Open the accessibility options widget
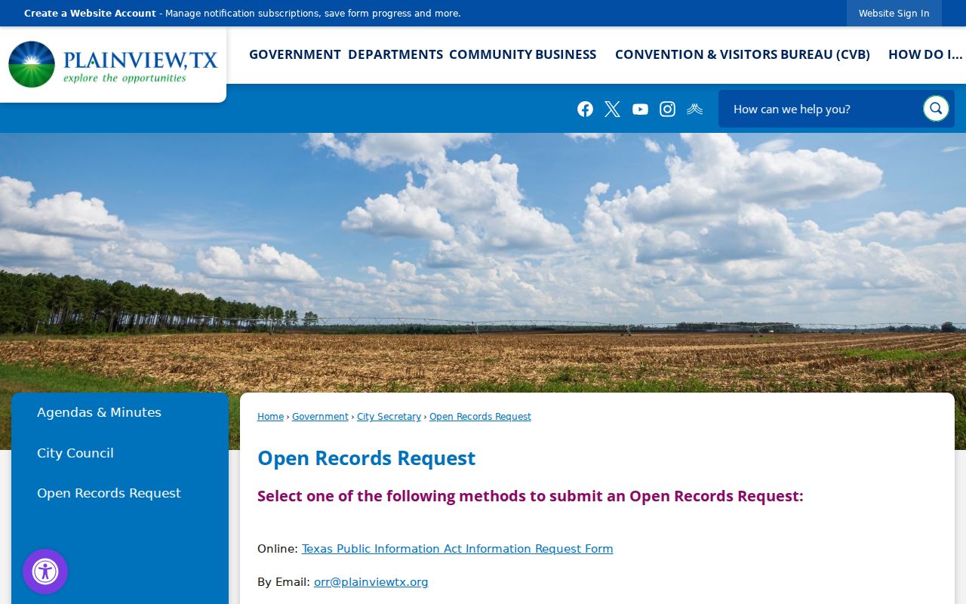966x604 pixels. 45,572
